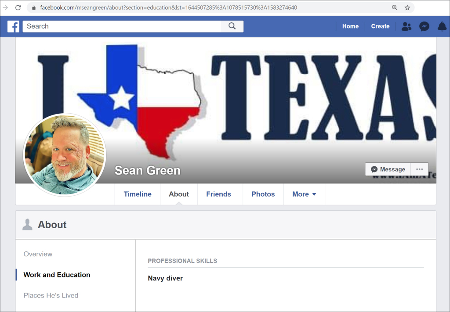Click inside the Facebook Search field
Screen dimensions: 450x312
pos(122,26)
